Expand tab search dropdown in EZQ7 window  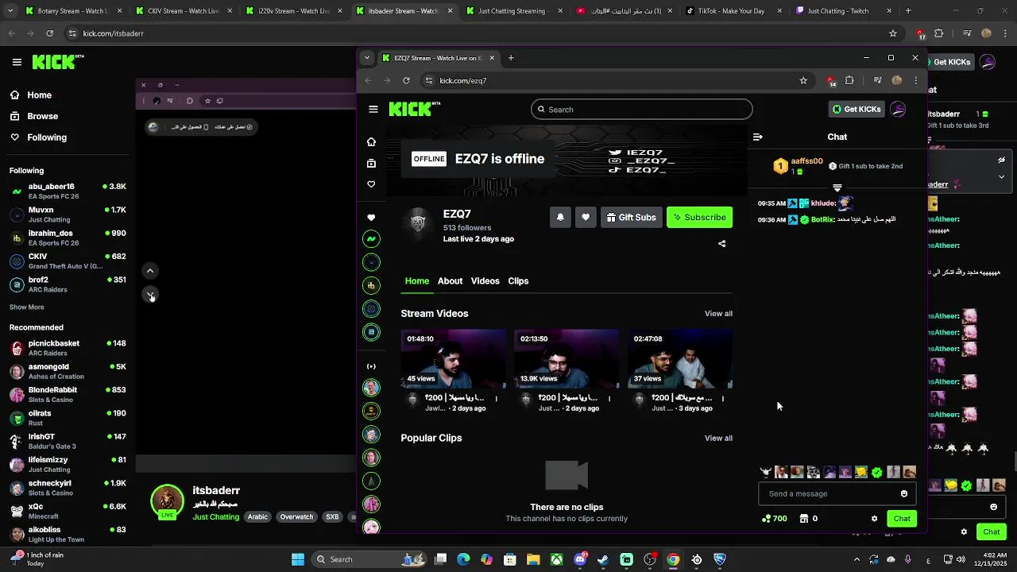(366, 58)
